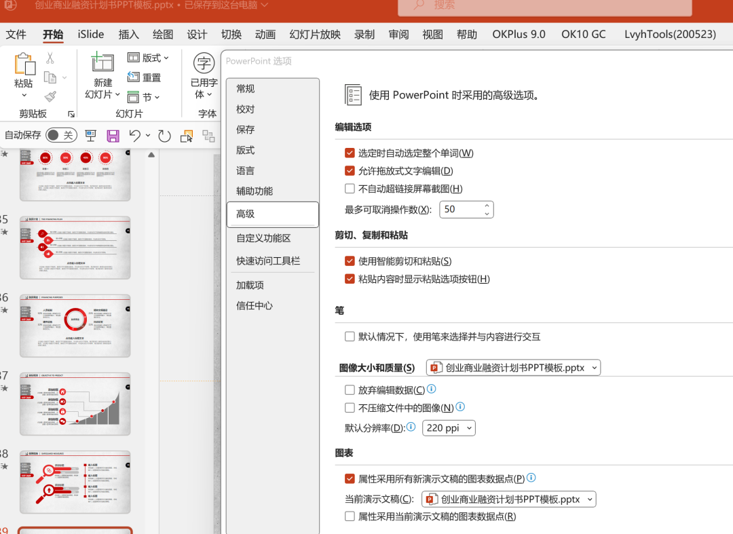
Task: Expand the Paste options arrow
Action: point(24,95)
